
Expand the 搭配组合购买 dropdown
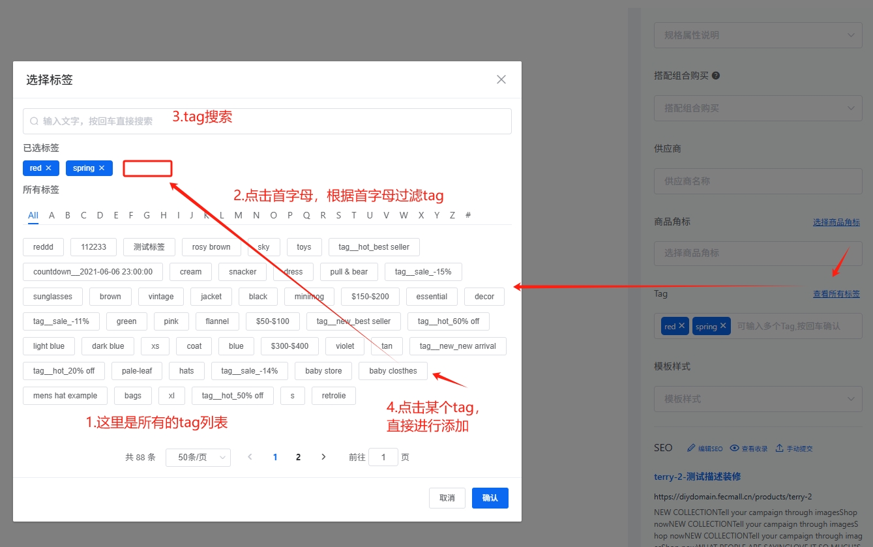point(758,108)
